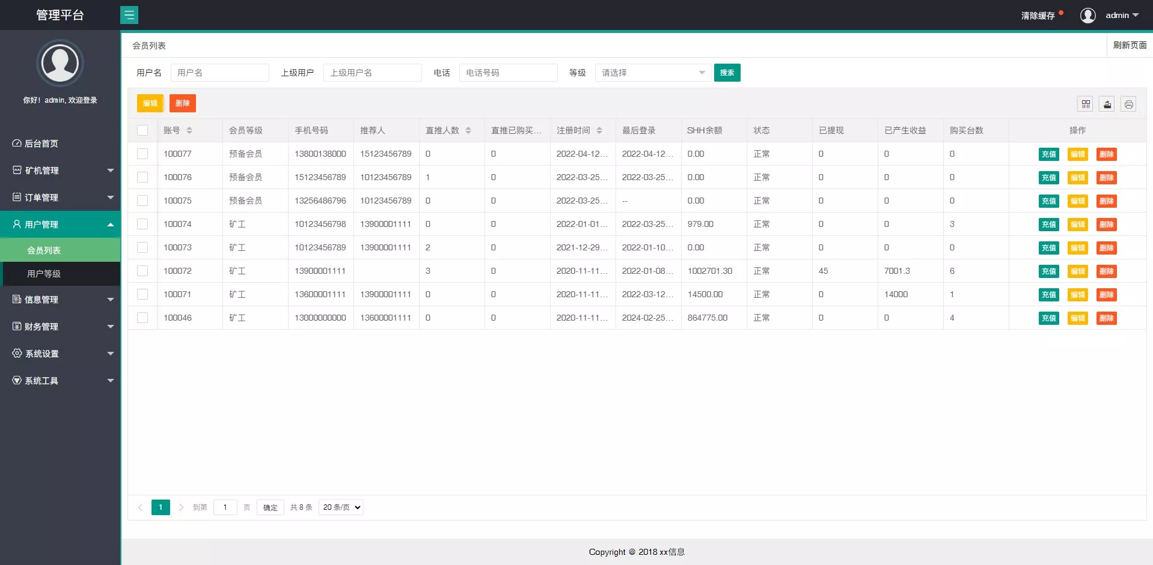Image resolution: width=1153 pixels, height=565 pixels.
Task: Check the select-all checkbox in table header
Action: coord(142,130)
